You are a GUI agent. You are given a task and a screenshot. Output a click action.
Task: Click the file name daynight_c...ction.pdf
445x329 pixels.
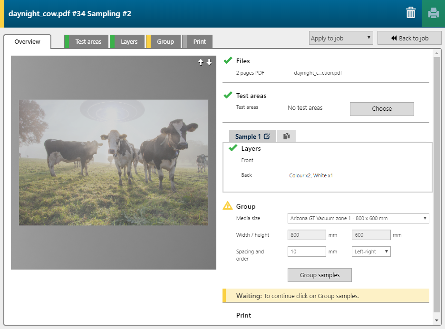point(318,73)
